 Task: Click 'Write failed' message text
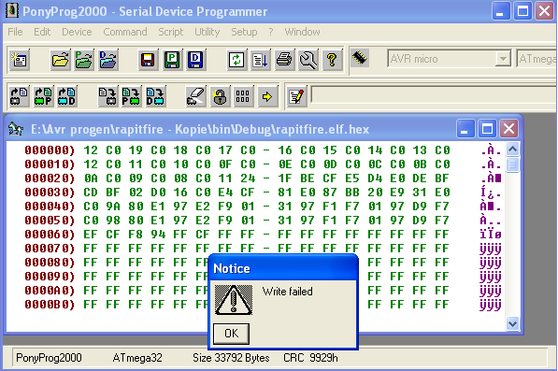pos(288,292)
